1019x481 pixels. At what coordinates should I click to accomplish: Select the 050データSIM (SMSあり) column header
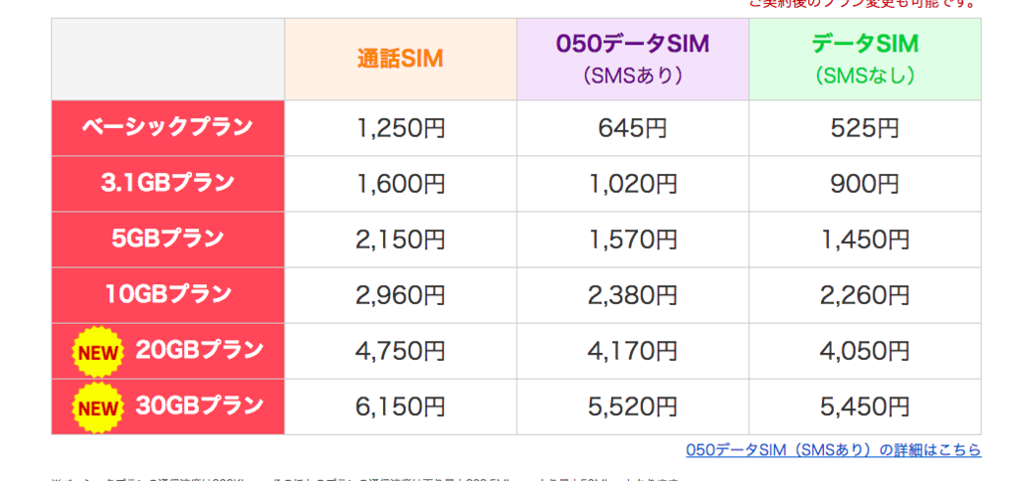[x=632, y=59]
